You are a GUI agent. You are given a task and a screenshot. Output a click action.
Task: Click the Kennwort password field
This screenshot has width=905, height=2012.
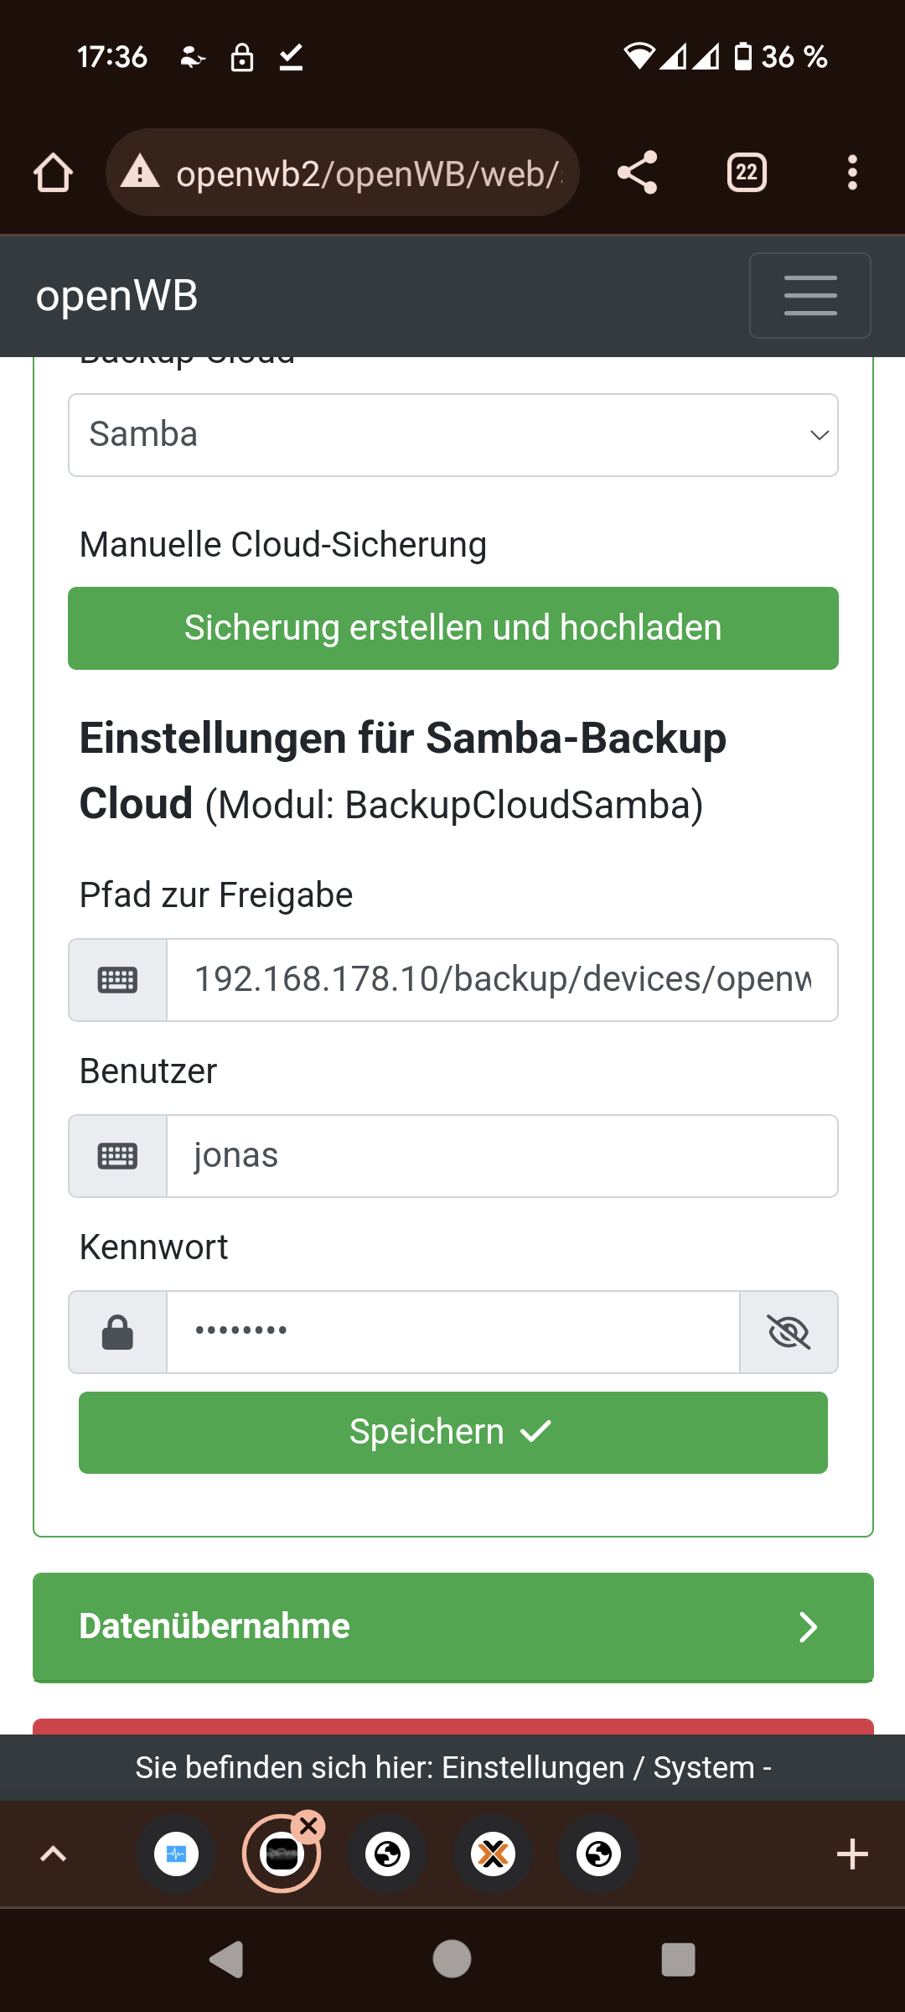point(452,1332)
